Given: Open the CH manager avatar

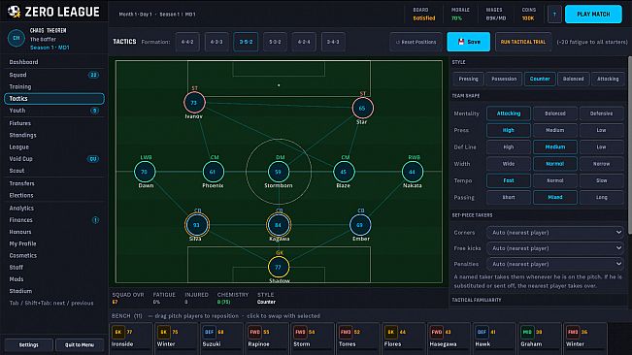Looking at the screenshot, I should pyautogui.click(x=17, y=38).
